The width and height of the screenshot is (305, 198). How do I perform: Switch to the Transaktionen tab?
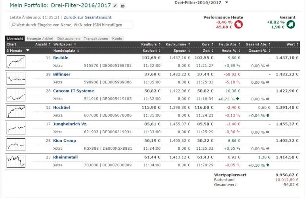coord(96,38)
